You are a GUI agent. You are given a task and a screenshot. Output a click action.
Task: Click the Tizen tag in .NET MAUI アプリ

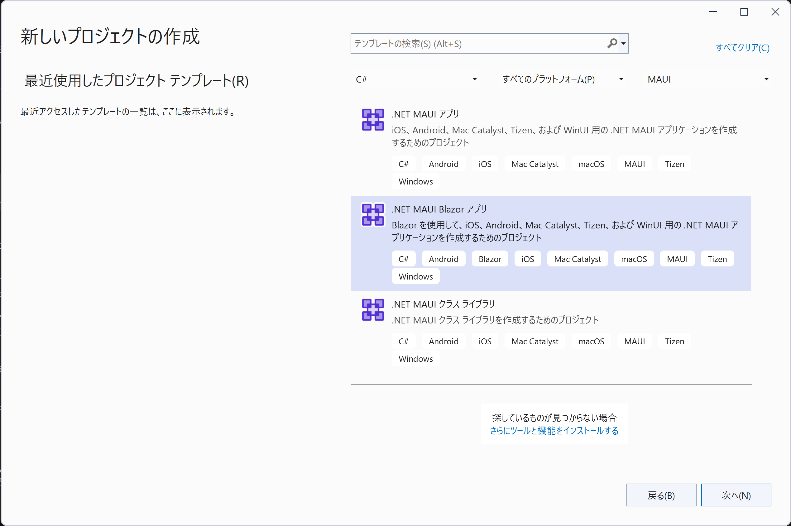(674, 164)
